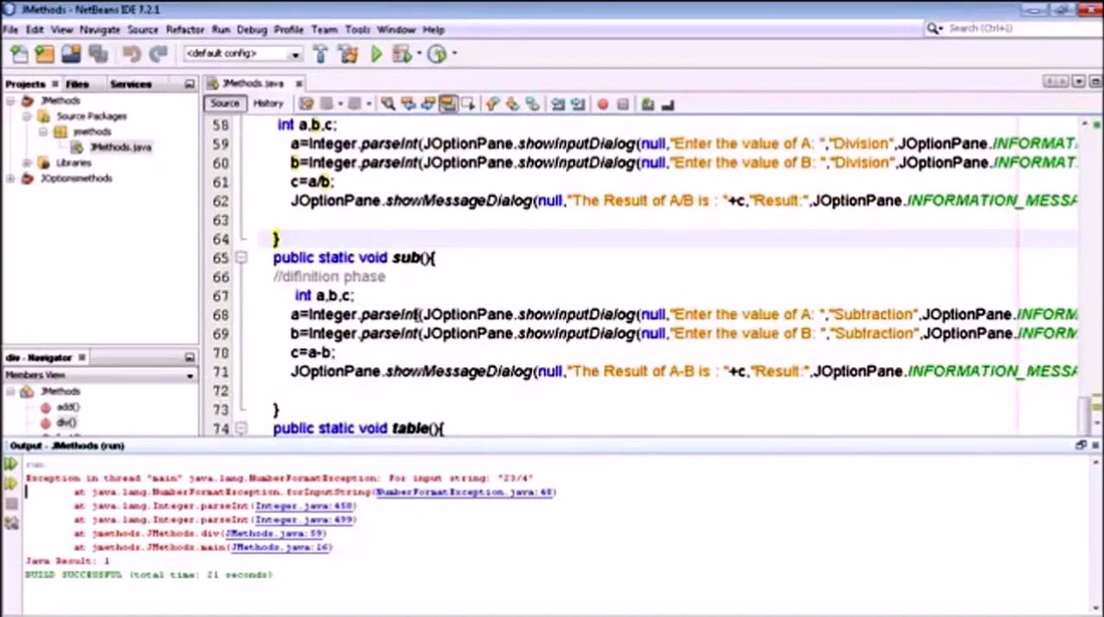Screen dimensions: 1104x617
Task: Click the Start Macro Recording red circle
Action: point(602,105)
